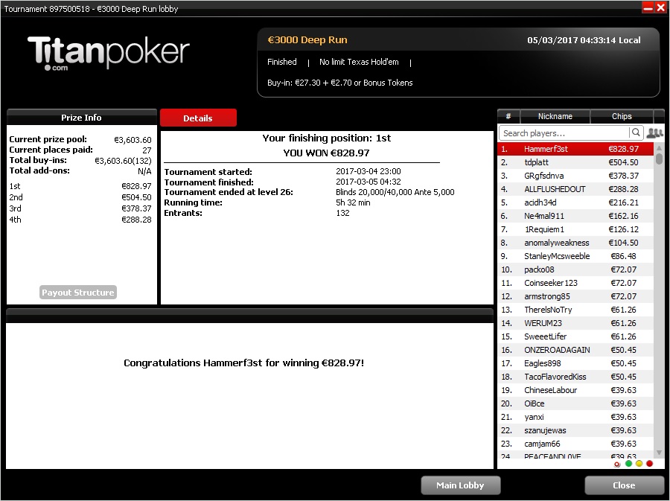Click the Current places paid value 27
Image resolution: width=670 pixels, height=501 pixels.
point(147,150)
